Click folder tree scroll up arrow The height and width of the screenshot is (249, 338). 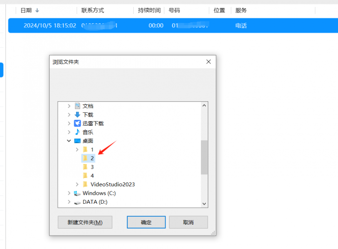tap(204, 105)
